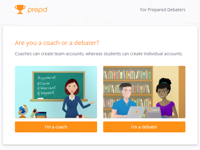The height and width of the screenshot is (150, 200).
Task: Click the stack of books beside the globe
Action: pos(41,115)
